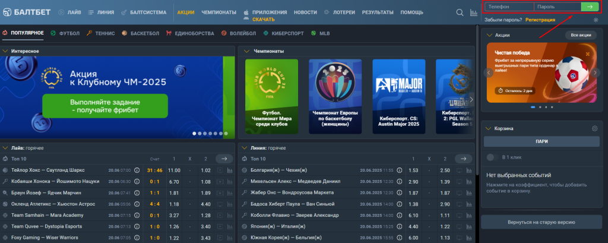This screenshot has height=243, width=608.
Task: Open Чемпионаты in the top menu
Action: click(218, 12)
